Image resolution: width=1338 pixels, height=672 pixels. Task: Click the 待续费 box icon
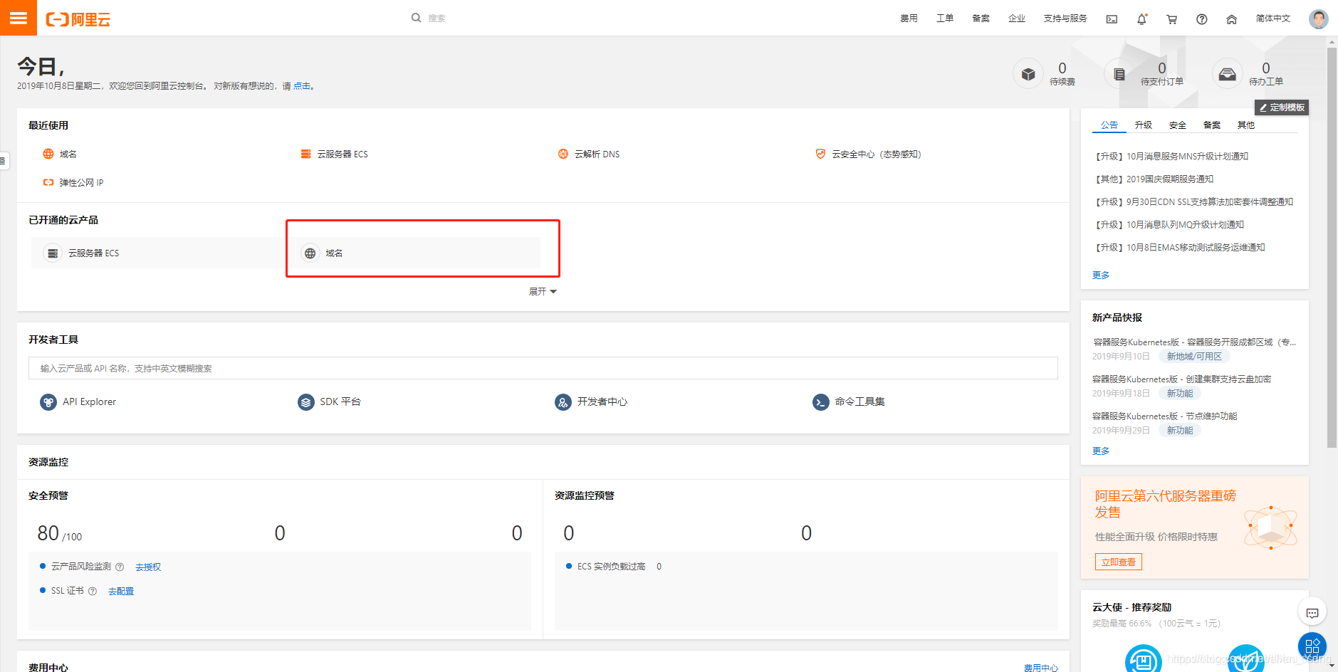(x=1028, y=73)
